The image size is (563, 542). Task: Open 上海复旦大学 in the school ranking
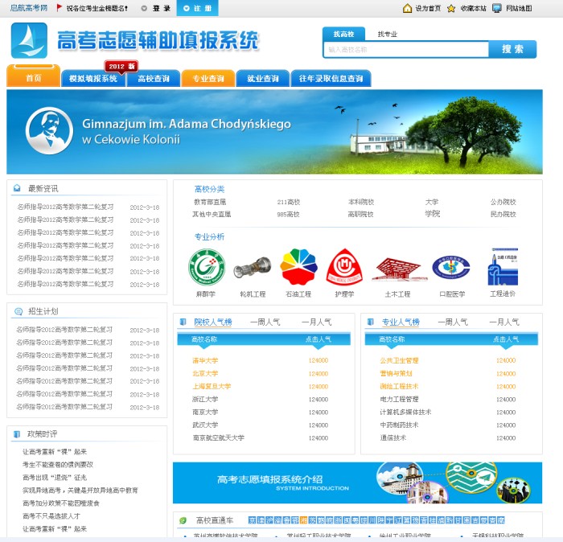pyautogui.click(x=212, y=386)
